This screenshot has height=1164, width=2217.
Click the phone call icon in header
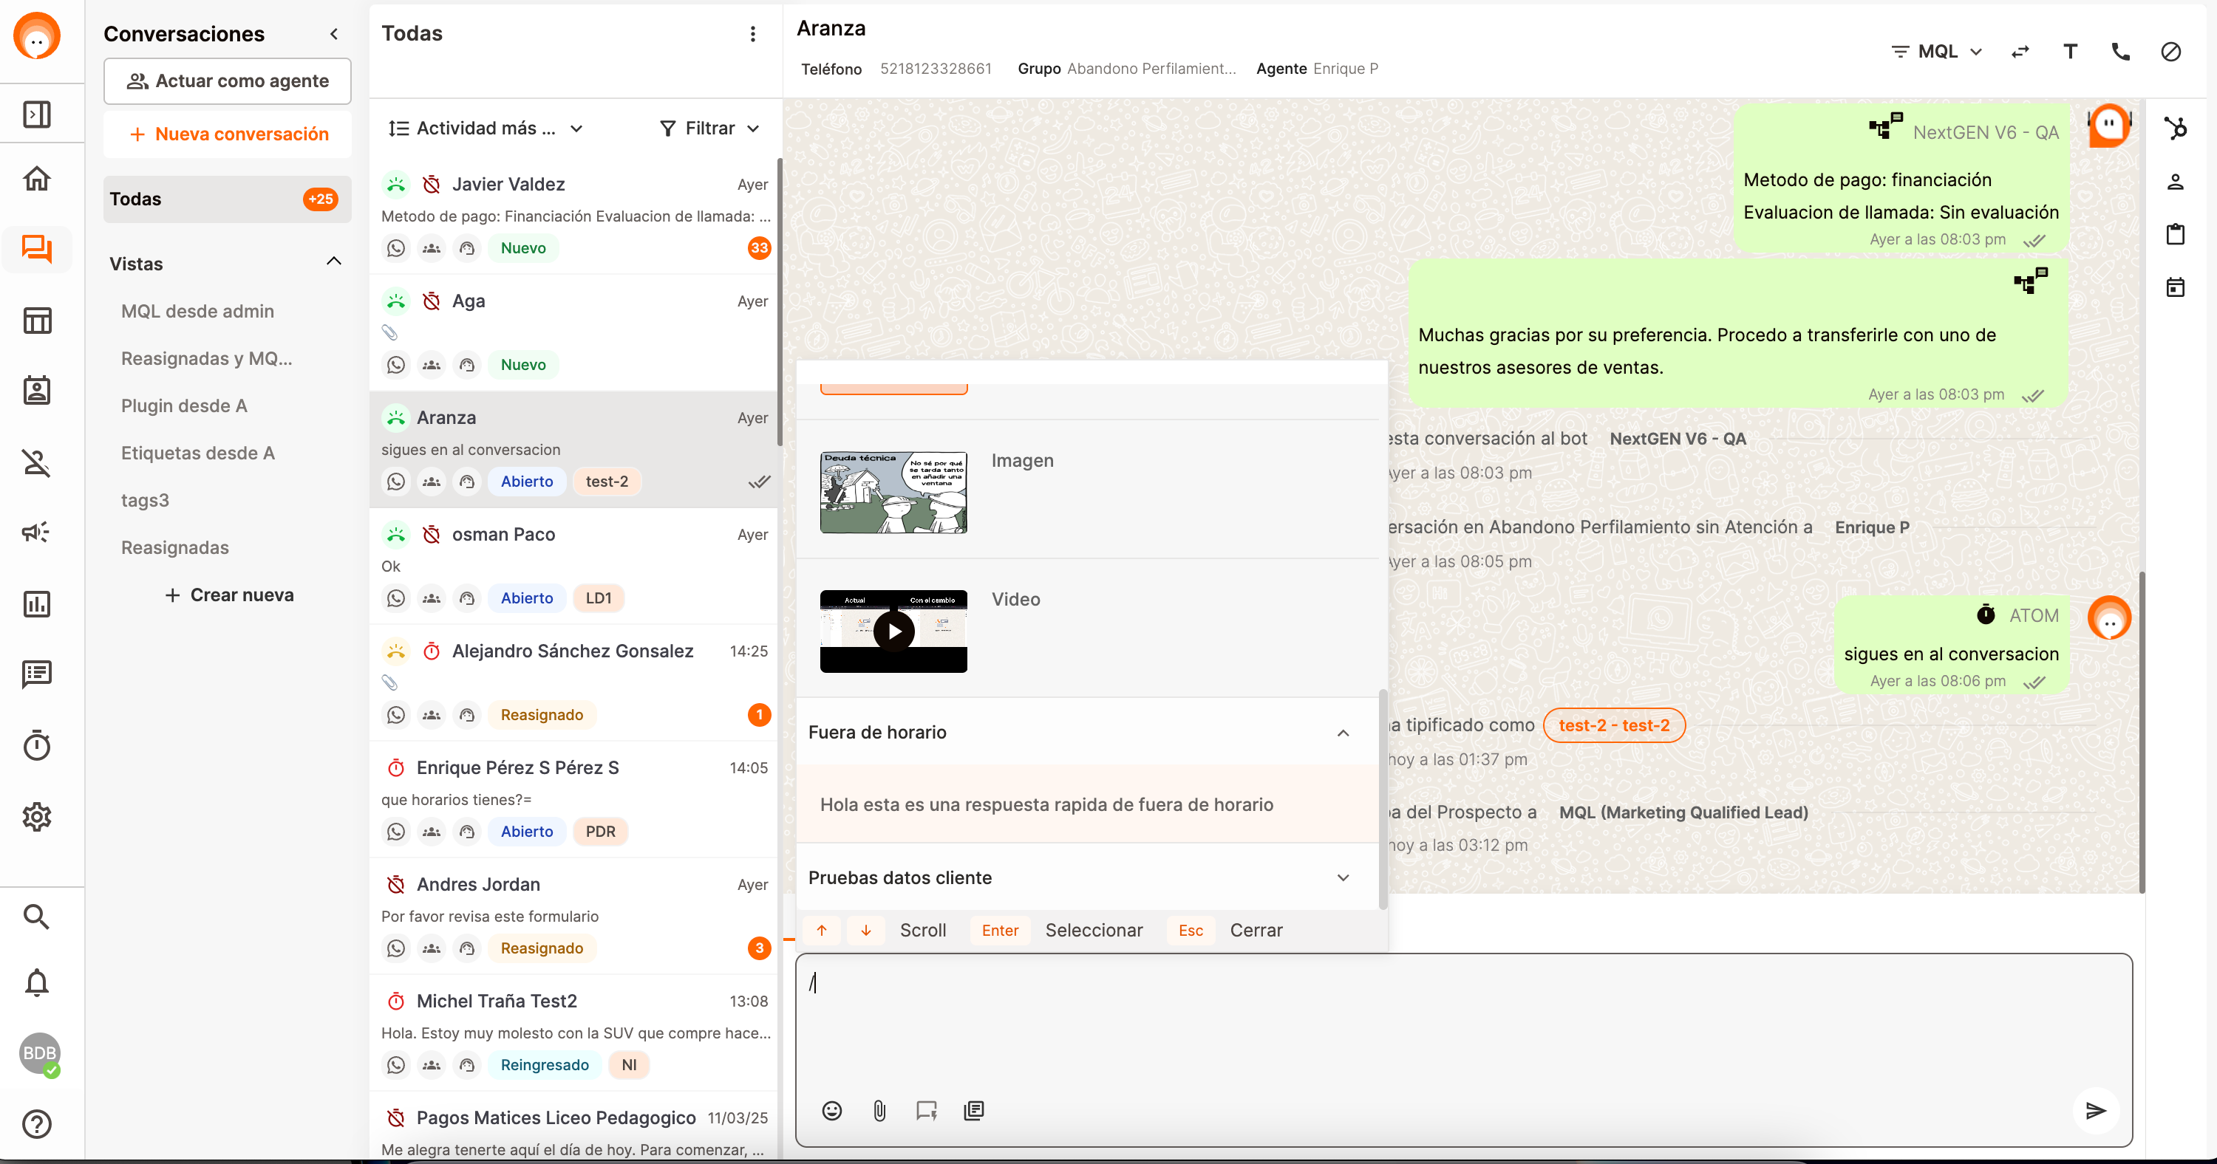pyautogui.click(x=2121, y=52)
